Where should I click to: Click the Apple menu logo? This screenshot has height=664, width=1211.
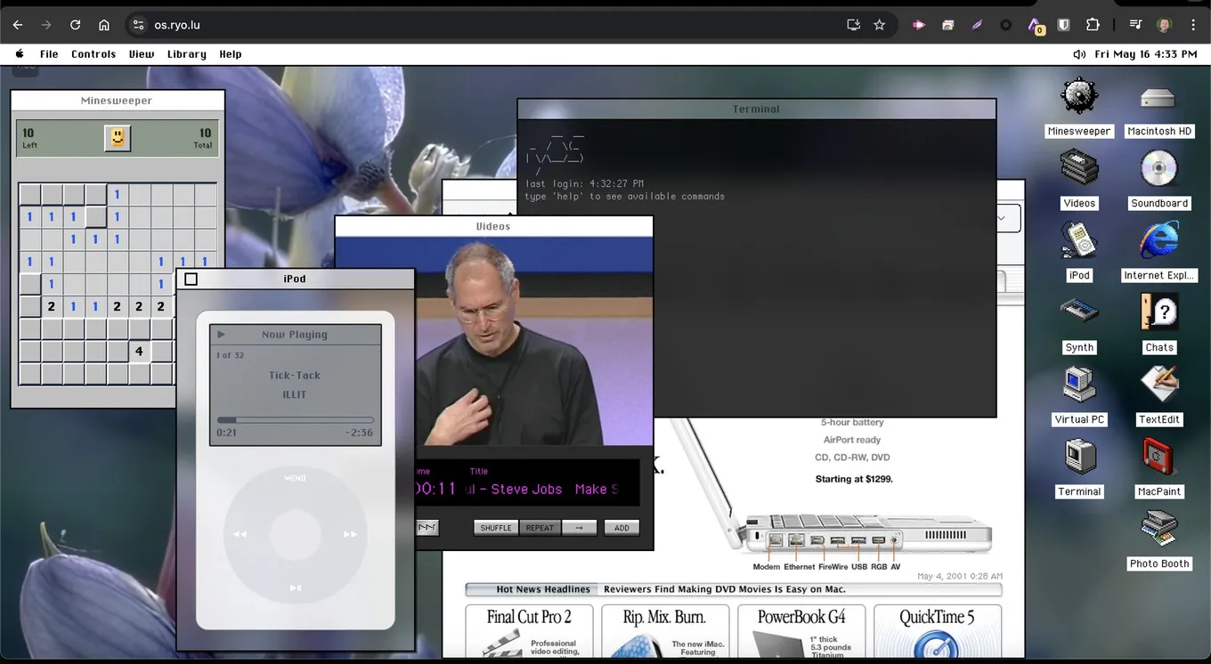[20, 54]
